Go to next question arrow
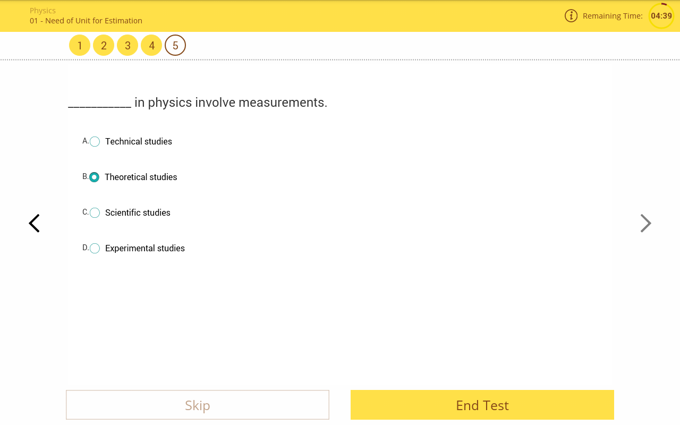 click(x=645, y=223)
